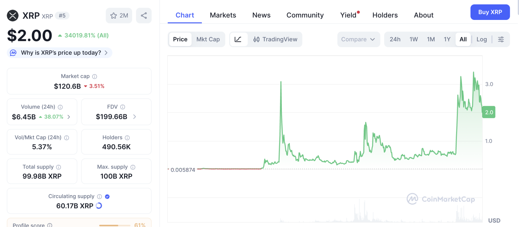Click verified badge next to Circulating supply
519x227 pixels.
[x=107, y=196]
